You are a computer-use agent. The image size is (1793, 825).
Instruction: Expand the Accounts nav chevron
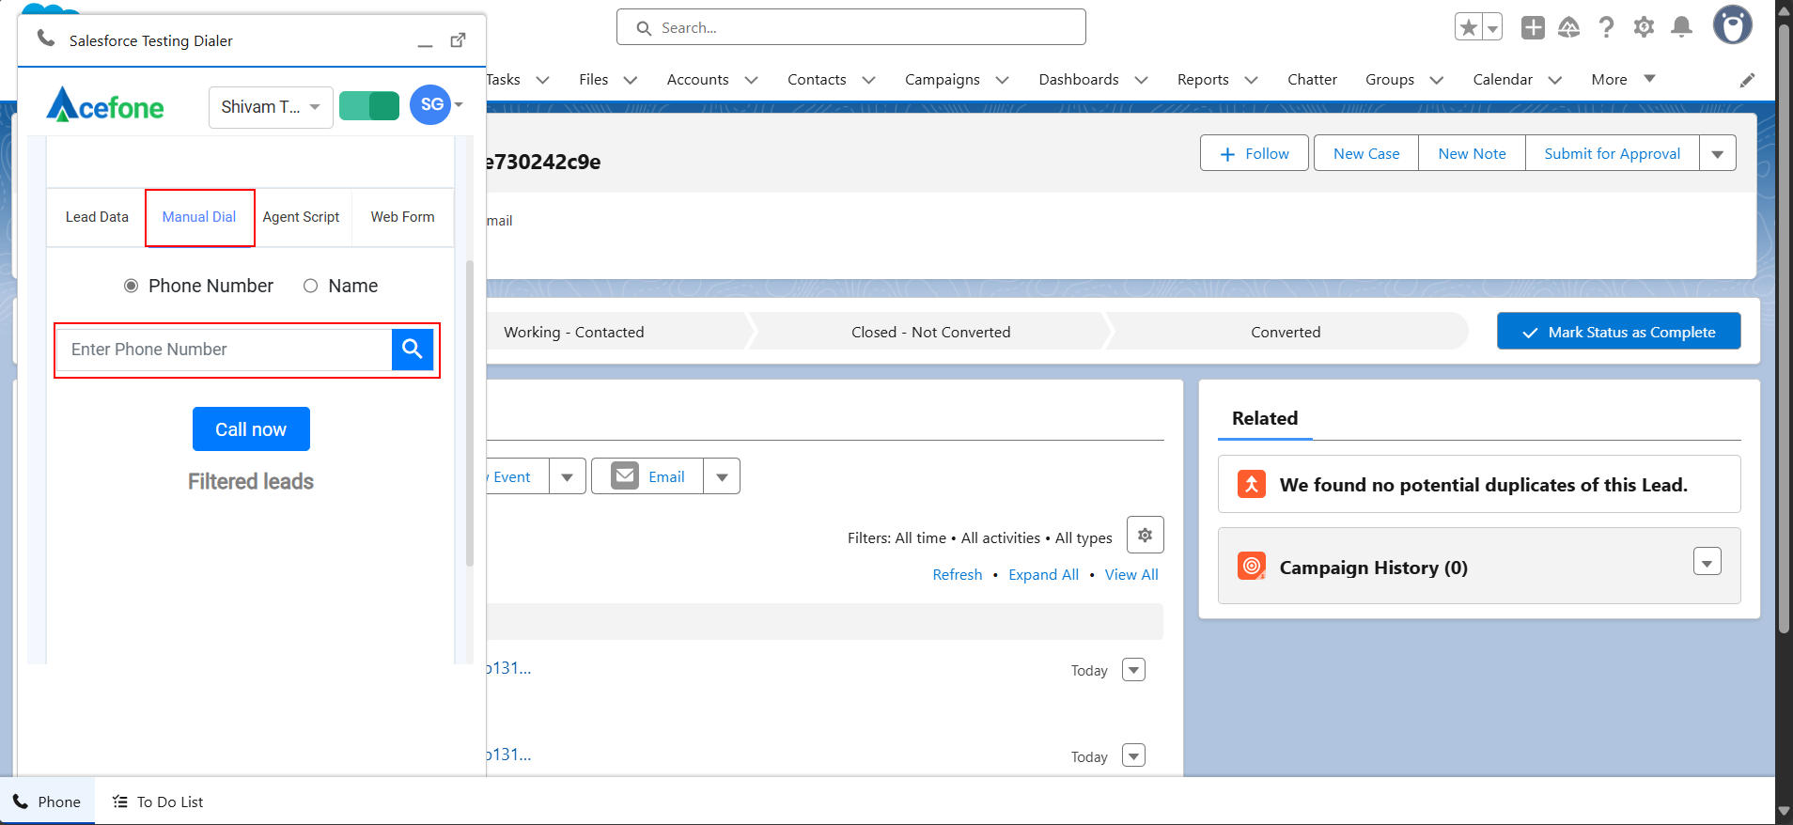[x=751, y=80]
